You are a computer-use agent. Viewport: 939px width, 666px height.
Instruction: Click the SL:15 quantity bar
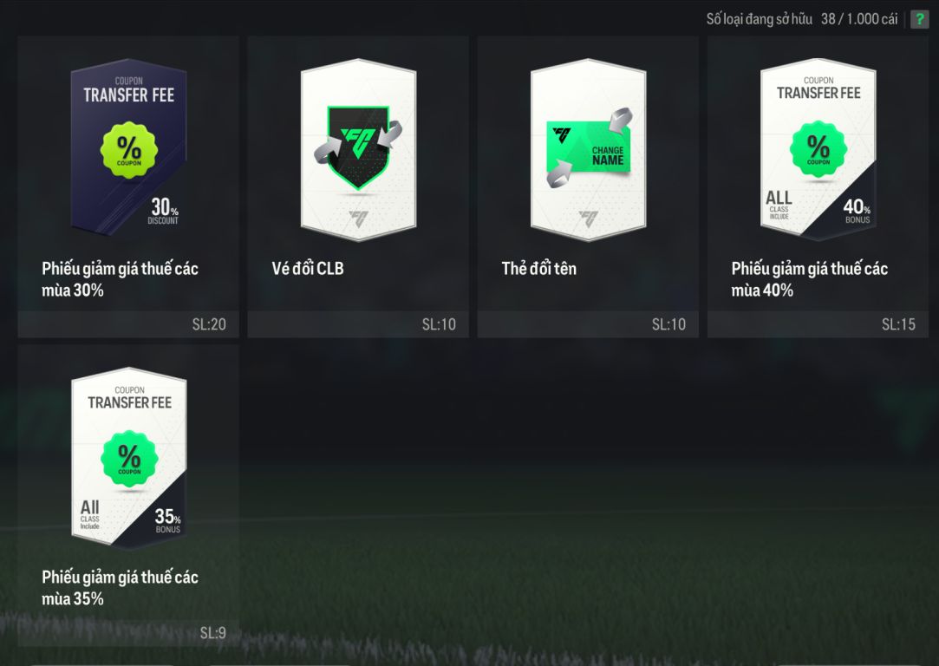coord(818,324)
